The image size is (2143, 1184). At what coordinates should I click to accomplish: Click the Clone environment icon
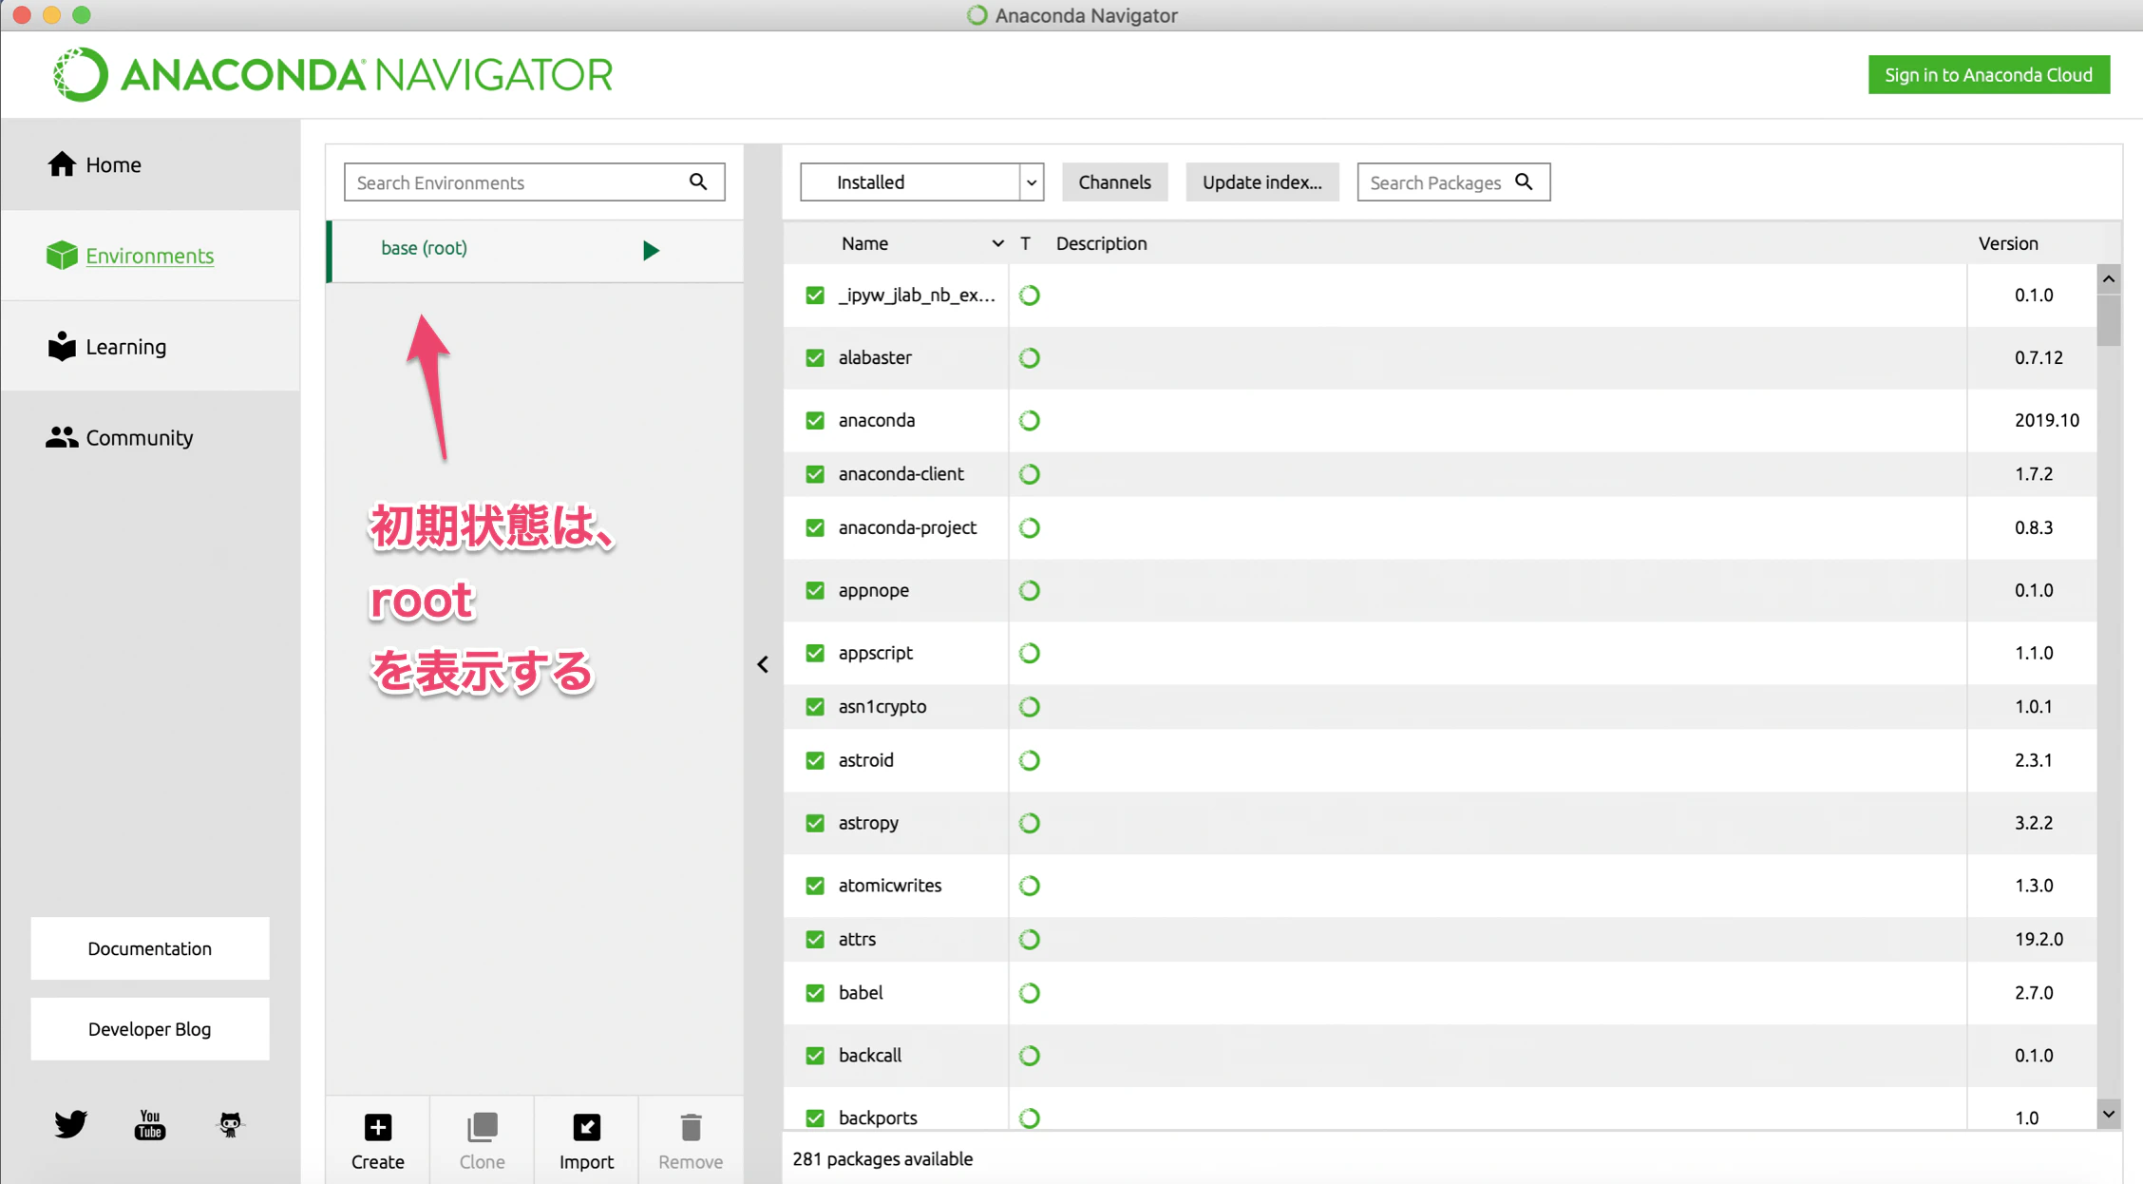[483, 1127]
